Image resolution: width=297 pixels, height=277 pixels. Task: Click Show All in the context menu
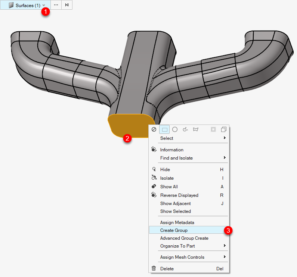pos(169,187)
